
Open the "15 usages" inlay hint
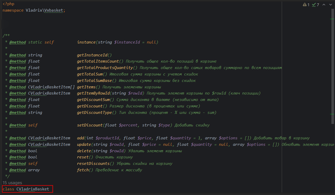point(12,183)
